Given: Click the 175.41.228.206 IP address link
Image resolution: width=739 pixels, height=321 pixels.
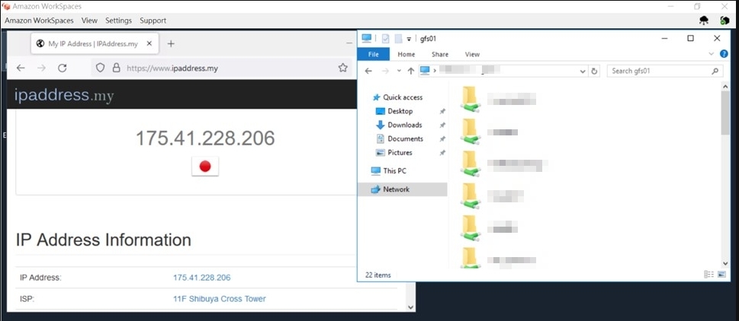Looking at the screenshot, I should (201, 278).
